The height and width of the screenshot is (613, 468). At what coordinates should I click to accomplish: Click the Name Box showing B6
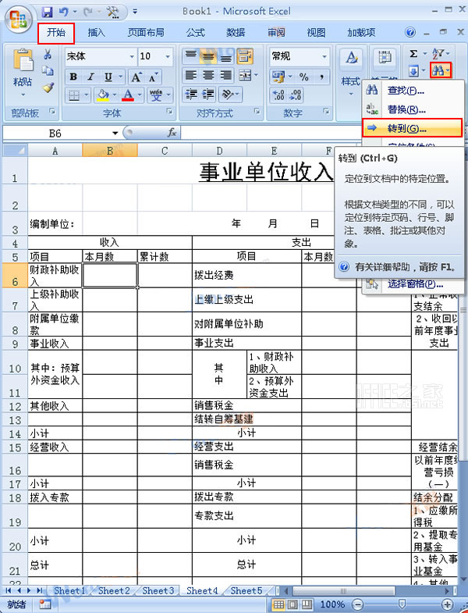click(55, 134)
